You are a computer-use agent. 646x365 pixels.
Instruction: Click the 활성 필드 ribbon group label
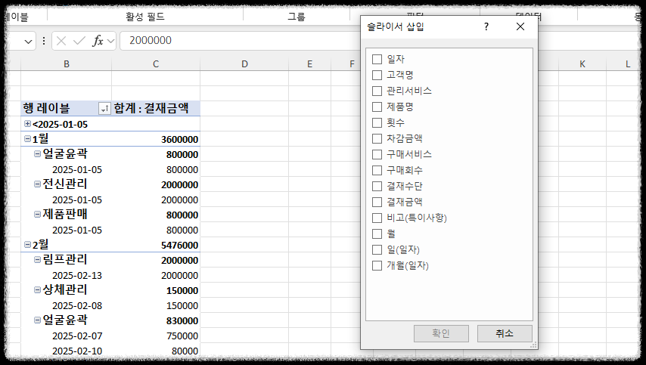pos(145,17)
